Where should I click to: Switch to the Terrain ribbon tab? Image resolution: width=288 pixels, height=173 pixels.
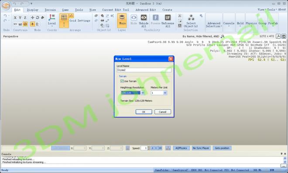point(50,10)
